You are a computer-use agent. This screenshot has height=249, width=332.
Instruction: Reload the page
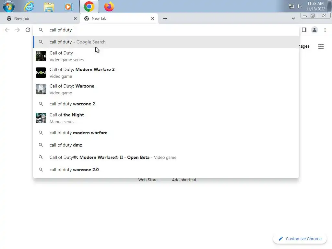pos(28,30)
